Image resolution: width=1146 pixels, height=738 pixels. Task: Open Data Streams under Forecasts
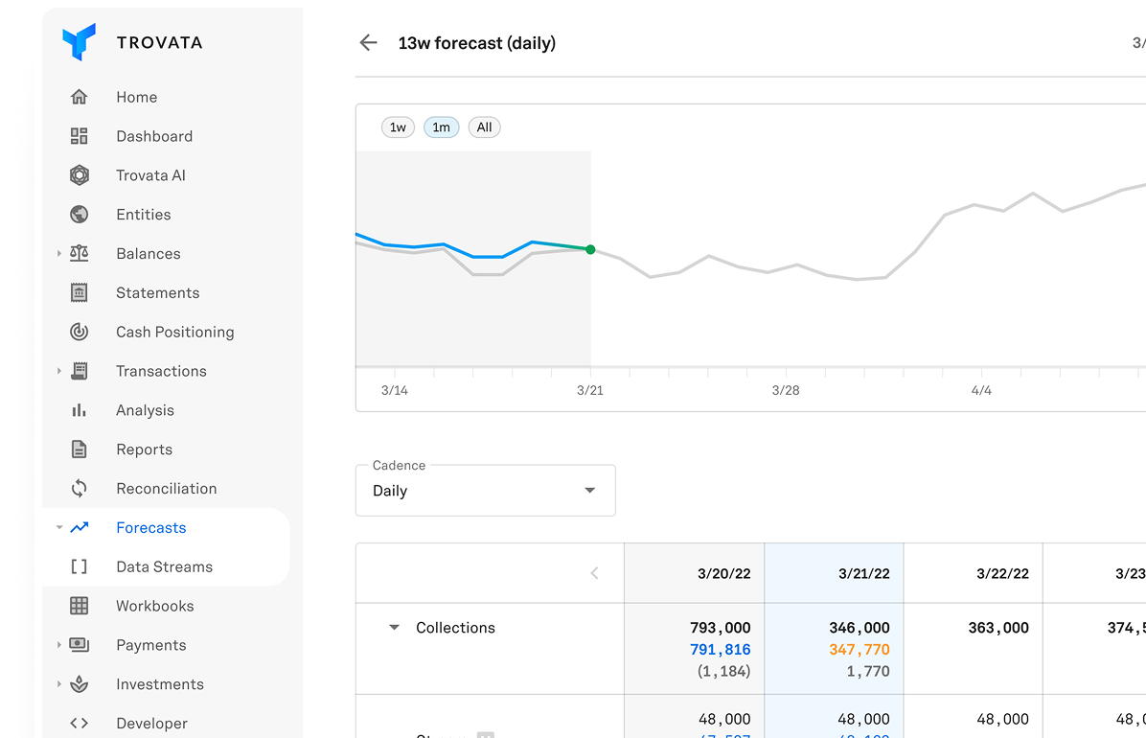pos(164,566)
